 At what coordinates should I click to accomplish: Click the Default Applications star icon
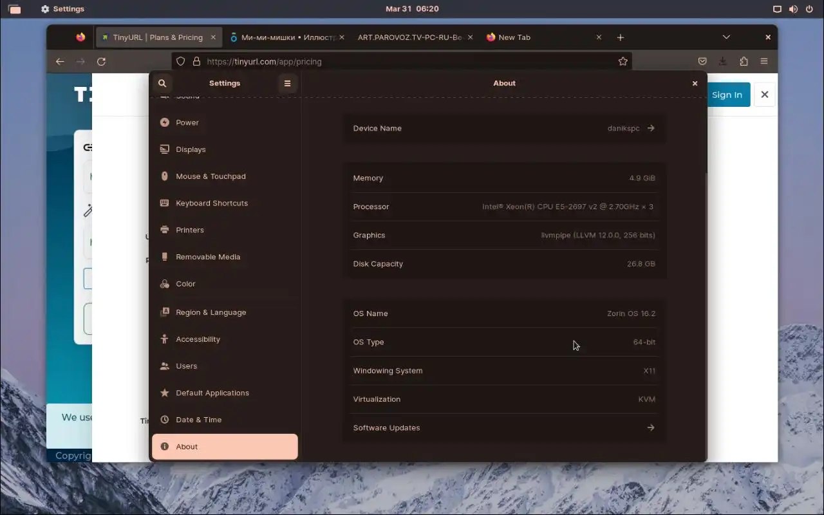(x=164, y=393)
